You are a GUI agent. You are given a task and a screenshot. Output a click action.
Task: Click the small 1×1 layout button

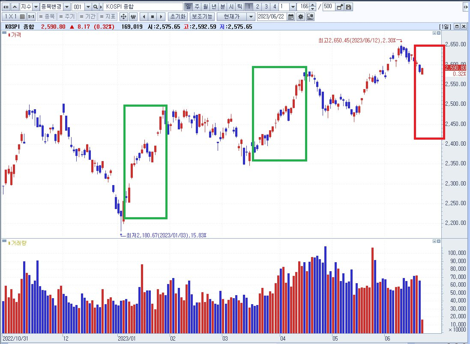point(31,16)
